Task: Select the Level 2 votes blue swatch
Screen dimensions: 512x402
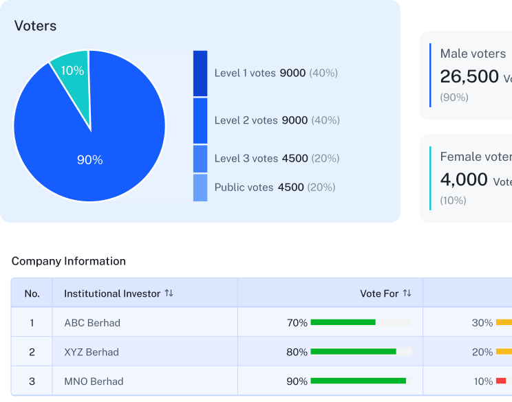Action: pos(200,120)
